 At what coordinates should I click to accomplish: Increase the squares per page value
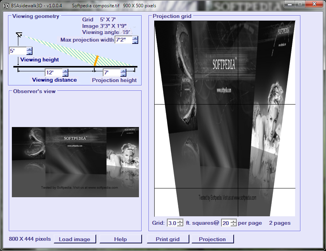(234, 221)
